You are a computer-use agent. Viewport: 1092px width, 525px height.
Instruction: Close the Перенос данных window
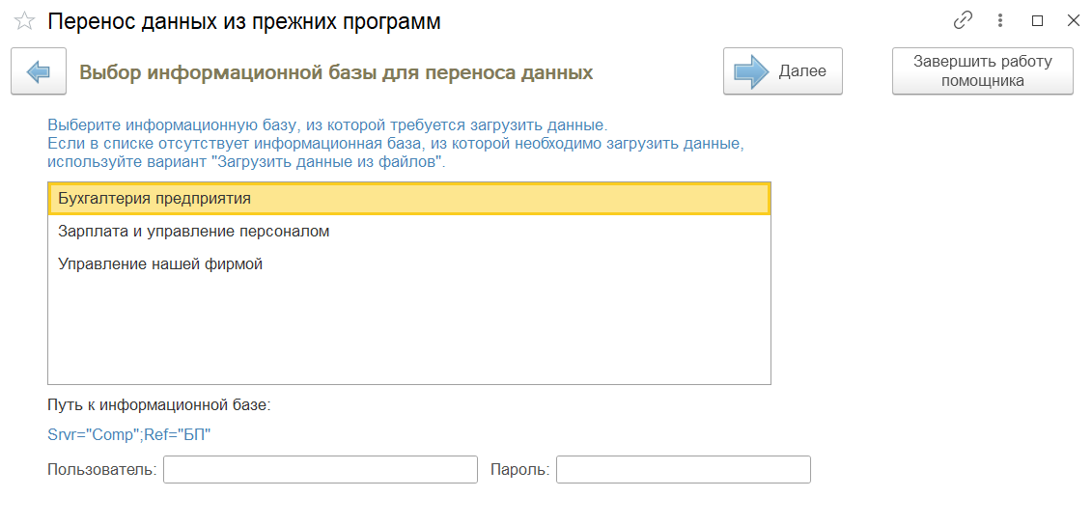coord(1073,20)
